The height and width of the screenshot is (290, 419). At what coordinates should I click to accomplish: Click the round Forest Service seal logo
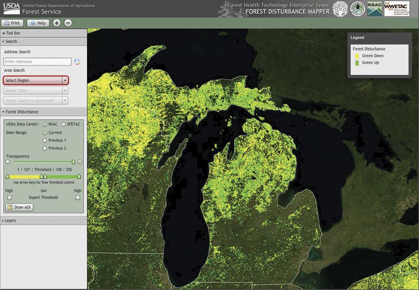358,9
